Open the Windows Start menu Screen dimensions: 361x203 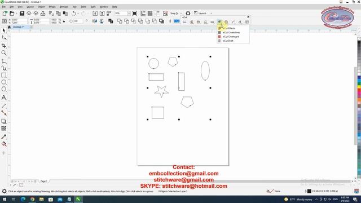(5, 199)
